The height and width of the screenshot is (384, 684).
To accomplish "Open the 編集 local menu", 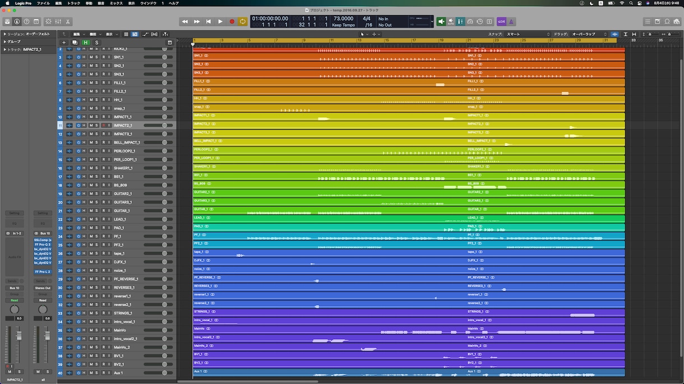I will click(78, 34).
